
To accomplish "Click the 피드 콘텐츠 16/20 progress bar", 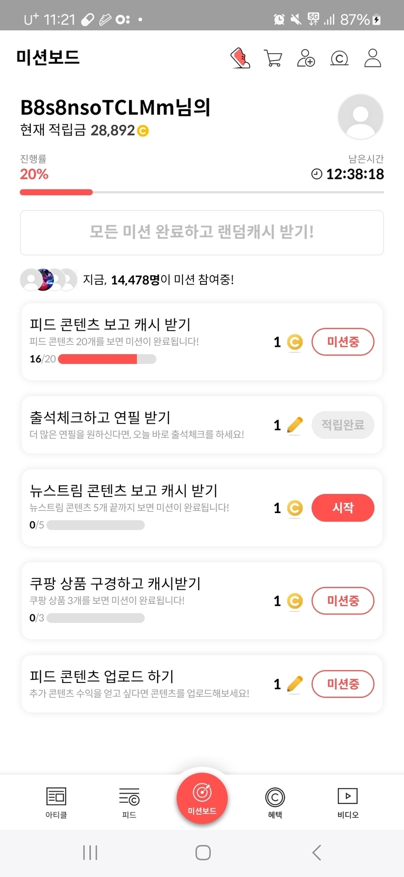I will click(107, 359).
